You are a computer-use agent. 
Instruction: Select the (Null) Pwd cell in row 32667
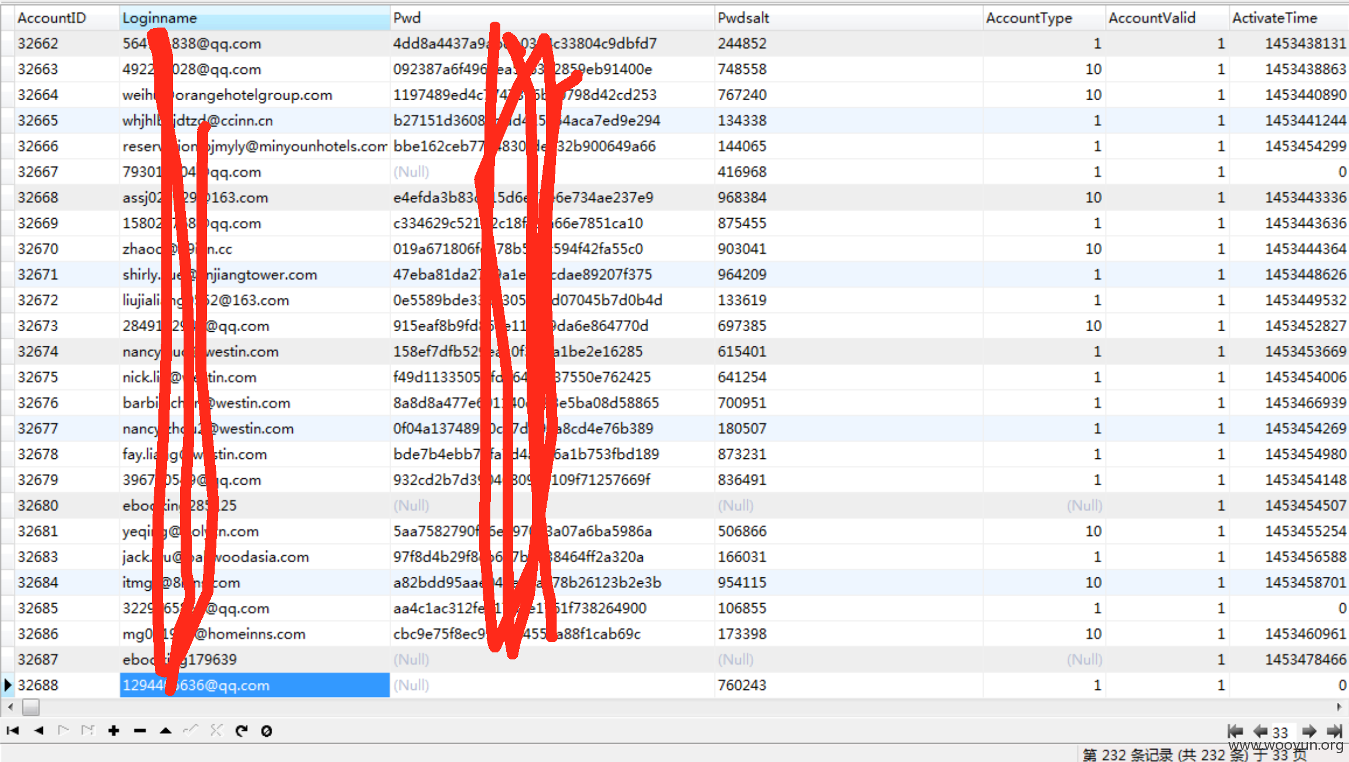(x=552, y=172)
